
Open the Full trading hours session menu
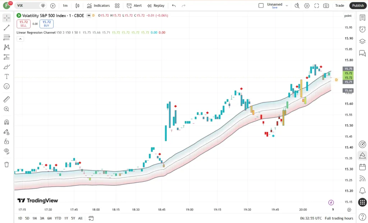[339, 218]
